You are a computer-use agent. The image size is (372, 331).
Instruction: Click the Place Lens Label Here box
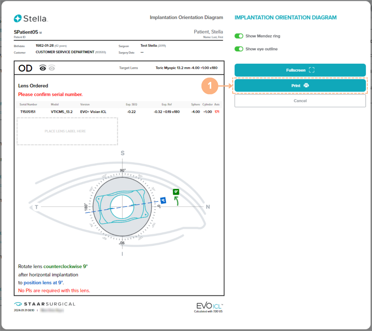67,131
